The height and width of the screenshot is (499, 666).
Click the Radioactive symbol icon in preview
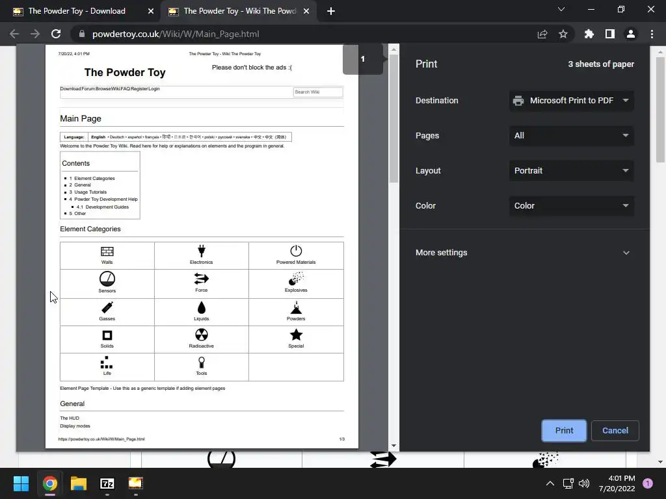[x=202, y=335]
